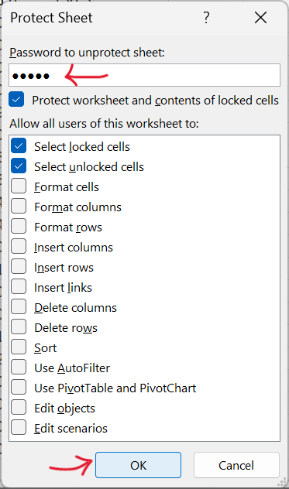Screen dimensions: 289x489
Task: Check the Edit objects option
Action: point(19,408)
